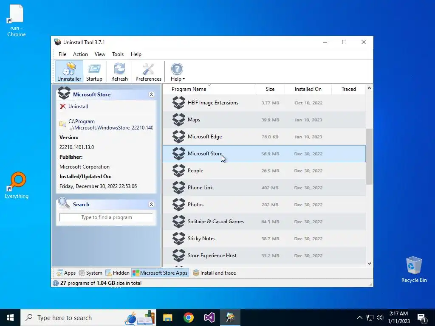This screenshot has width=435, height=326.
Task: Click the Refresh toolbar icon
Action: 119,71
